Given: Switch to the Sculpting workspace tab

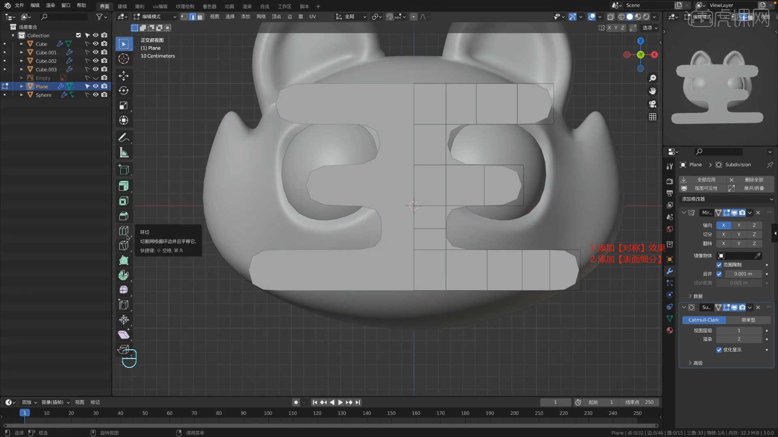Looking at the screenshot, I should pyautogui.click(x=139, y=6).
